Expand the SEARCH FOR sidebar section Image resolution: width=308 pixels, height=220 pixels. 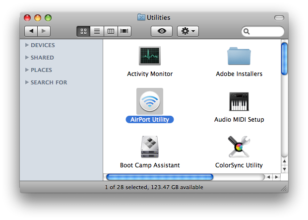(x=27, y=82)
